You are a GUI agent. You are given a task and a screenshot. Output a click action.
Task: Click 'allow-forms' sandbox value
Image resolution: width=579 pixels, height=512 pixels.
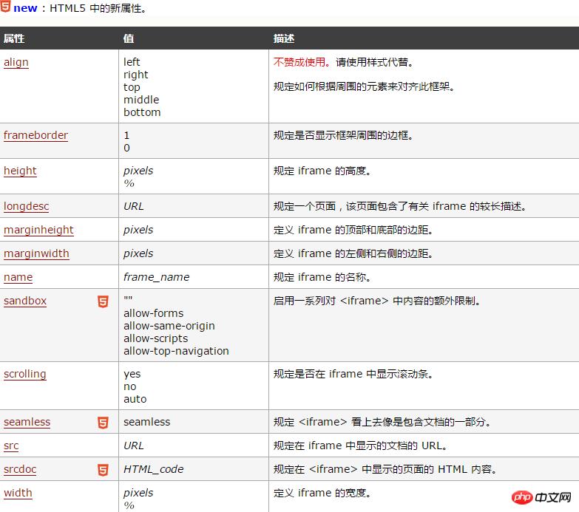click(x=154, y=313)
